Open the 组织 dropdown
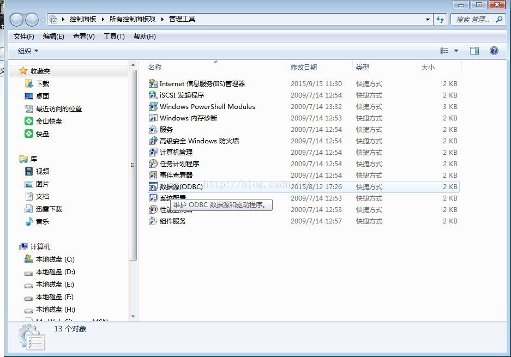 pyautogui.click(x=28, y=51)
